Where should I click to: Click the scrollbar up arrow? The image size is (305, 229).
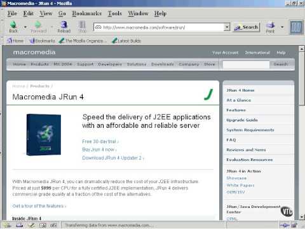[302, 49]
